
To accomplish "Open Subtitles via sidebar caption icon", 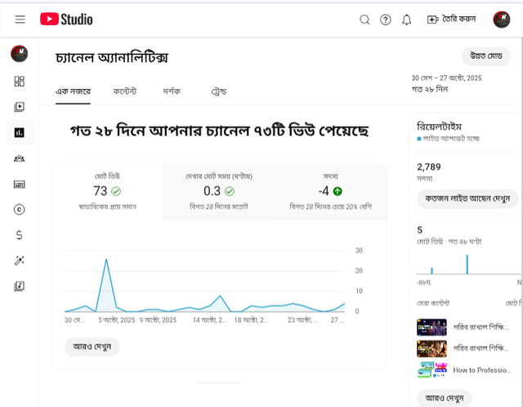I will tap(19, 184).
